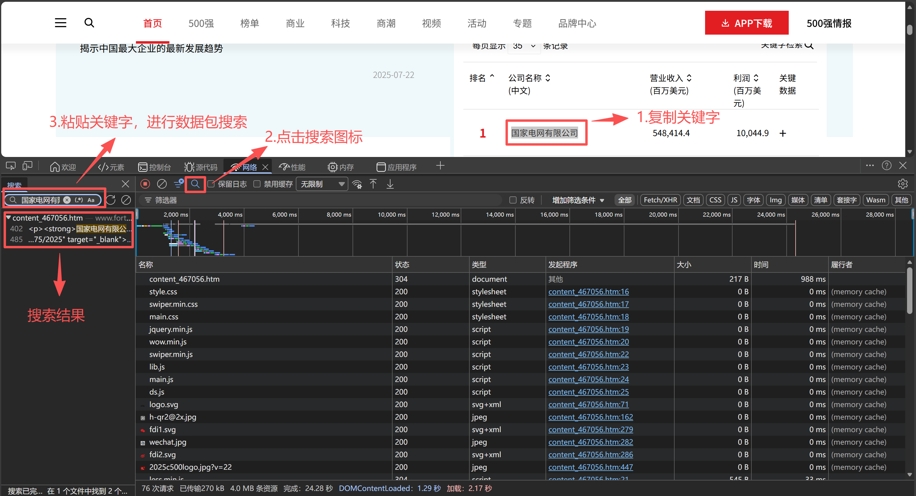The width and height of the screenshot is (916, 496).
Task: Open the 无限制 throttling dropdown
Action: pyautogui.click(x=322, y=184)
